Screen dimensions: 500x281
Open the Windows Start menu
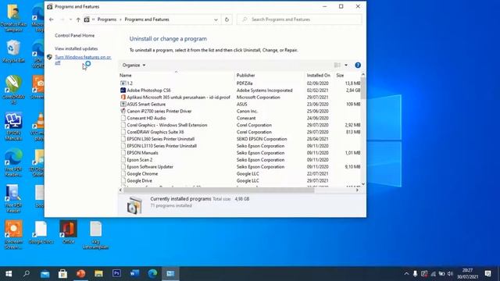(x=9, y=273)
